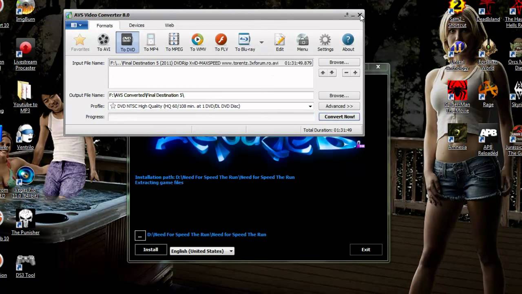
Task: Select the To DVD format
Action: 127,42
